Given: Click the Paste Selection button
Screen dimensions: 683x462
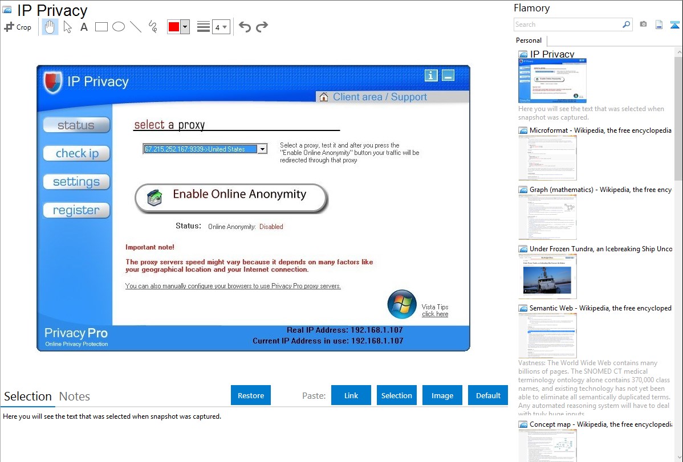Looking at the screenshot, I should click(396, 395).
